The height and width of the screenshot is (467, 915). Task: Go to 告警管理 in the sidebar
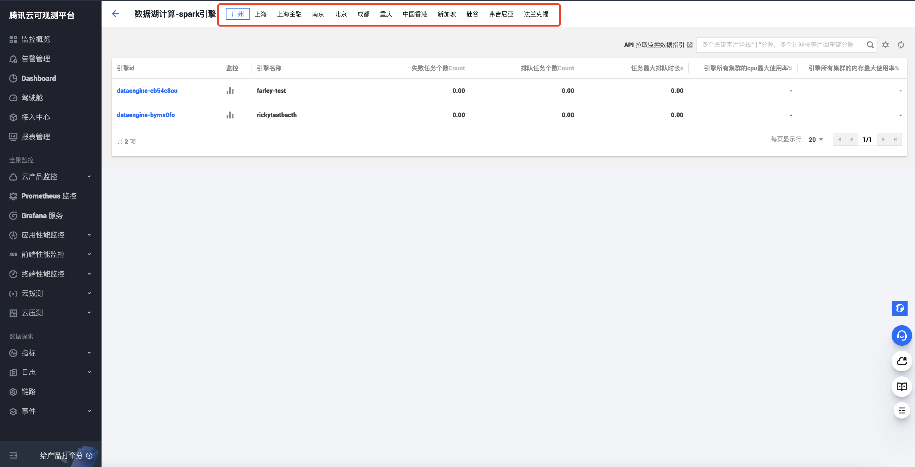[x=36, y=59]
